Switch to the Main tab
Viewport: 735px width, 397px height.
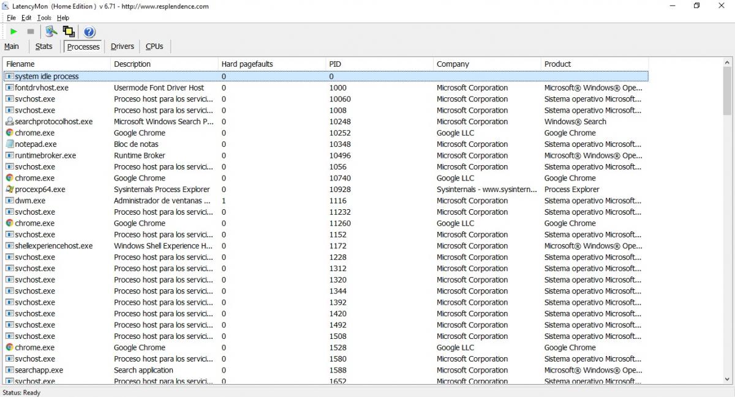(x=12, y=46)
